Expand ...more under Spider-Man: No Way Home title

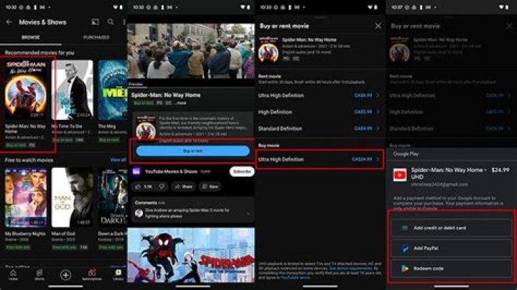click(x=181, y=103)
